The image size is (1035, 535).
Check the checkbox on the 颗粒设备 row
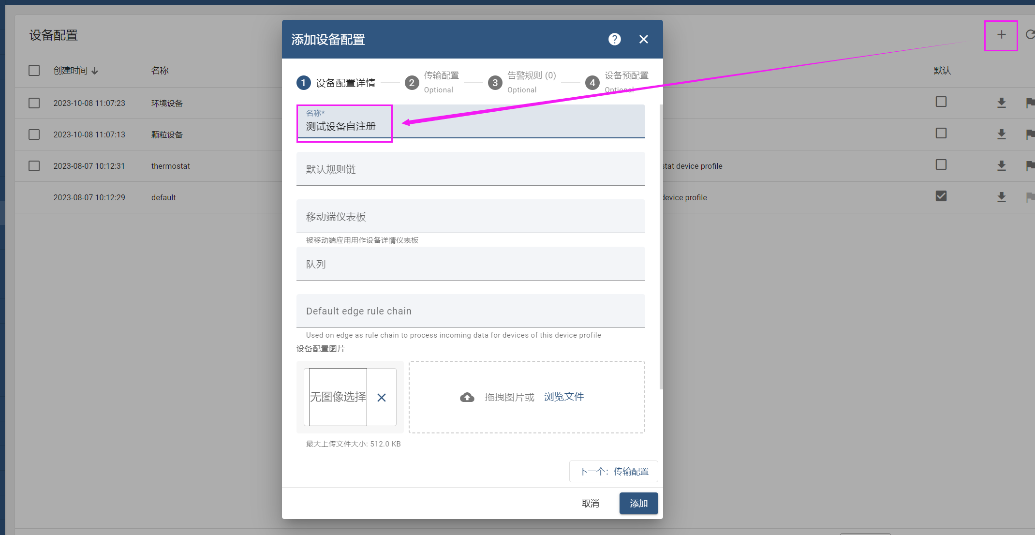[x=34, y=134]
